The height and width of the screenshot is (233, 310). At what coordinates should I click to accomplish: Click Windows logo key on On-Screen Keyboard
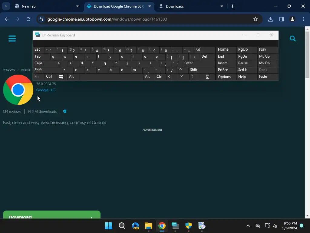coord(61,76)
